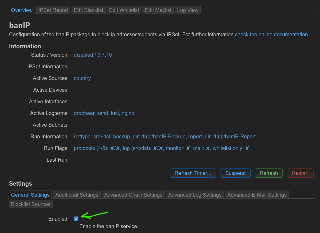Open the Advanced E-Mail Settings tab
This screenshot has height=233, width=320.
[257, 194]
